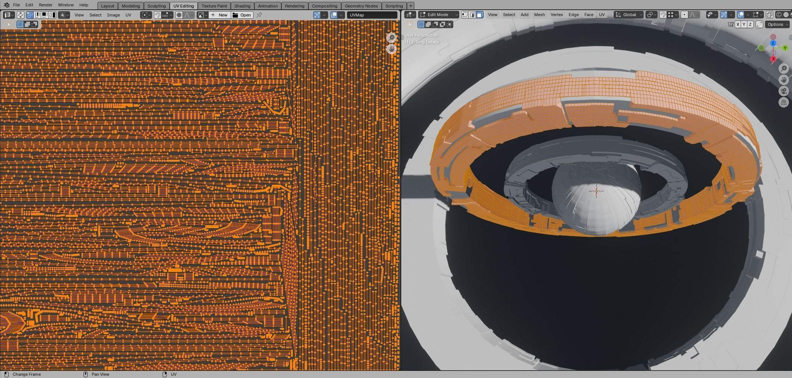Click the zoom gizmo in 3D viewport
Image resolution: width=792 pixels, height=378 pixels.
(784, 68)
